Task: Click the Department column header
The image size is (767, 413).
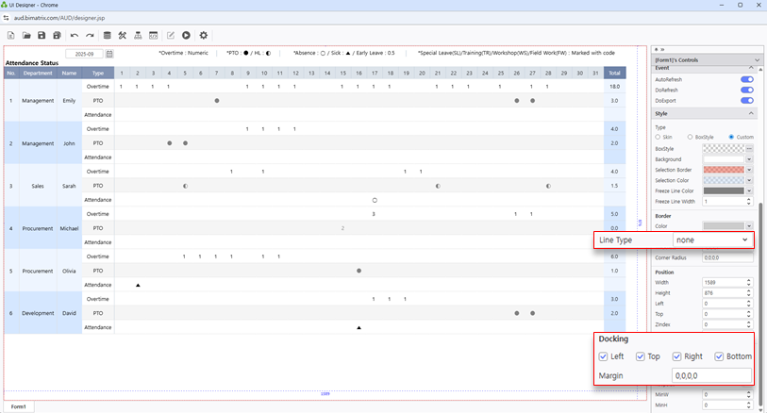Action: [x=38, y=73]
